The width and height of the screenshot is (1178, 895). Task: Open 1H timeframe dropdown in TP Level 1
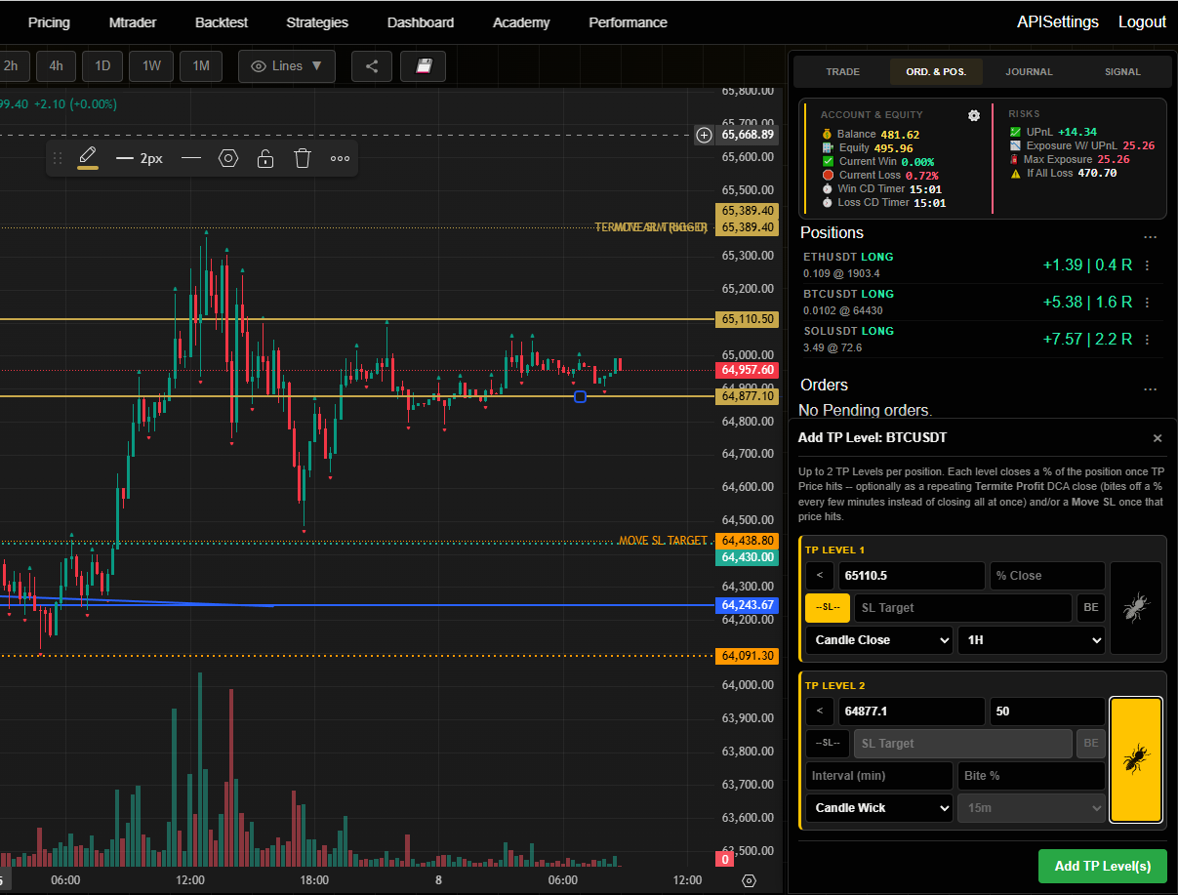pos(1031,640)
